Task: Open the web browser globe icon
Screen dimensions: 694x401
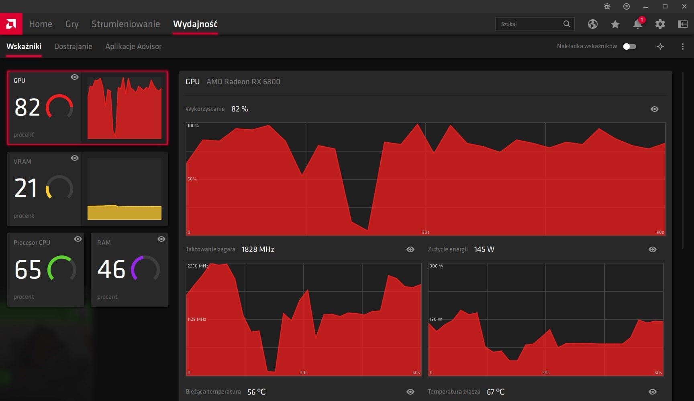Action: (x=592, y=24)
